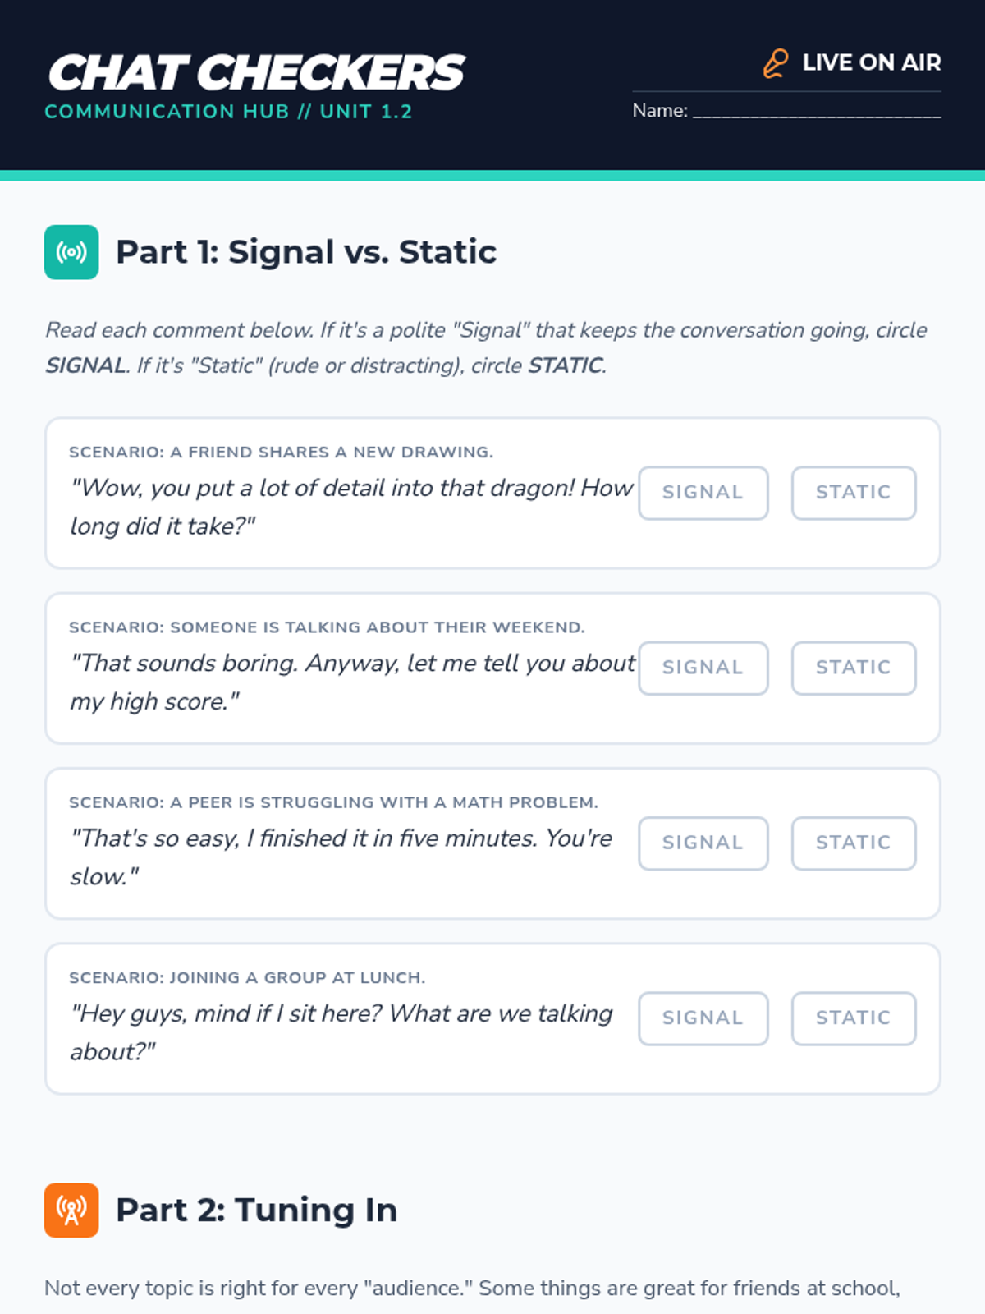
Task: Circle STATIC for the weekend high score comment
Action: (853, 668)
